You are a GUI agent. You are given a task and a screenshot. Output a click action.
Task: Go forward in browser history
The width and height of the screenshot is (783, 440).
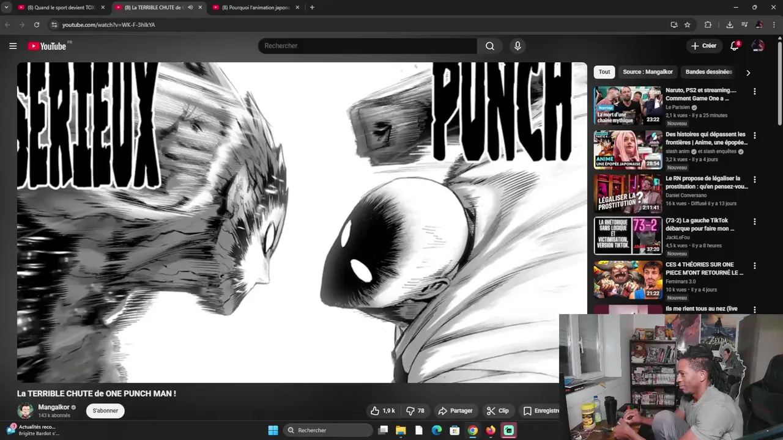(x=22, y=24)
